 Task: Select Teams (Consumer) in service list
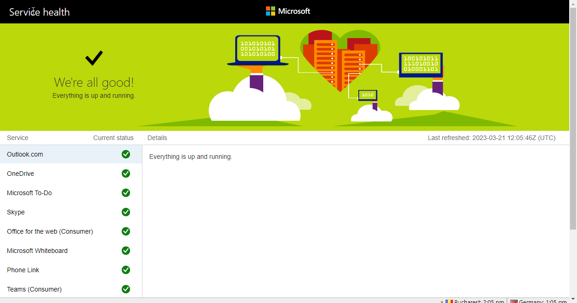coord(71,289)
